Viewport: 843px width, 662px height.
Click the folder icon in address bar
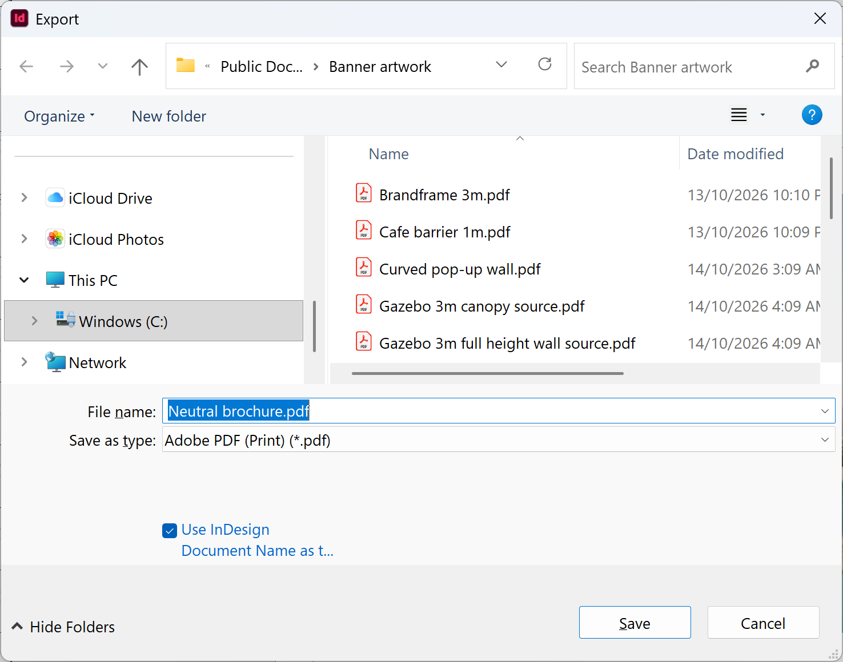[186, 66]
